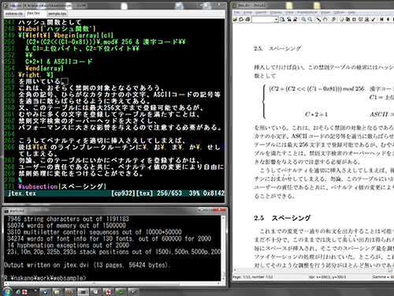Click the open file icon in dviout toolbar
This screenshot has height=296, width=394.
tap(235, 19)
